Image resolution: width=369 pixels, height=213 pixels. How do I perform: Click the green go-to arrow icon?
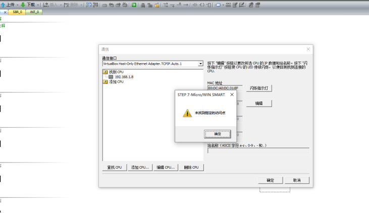pyautogui.click(x=134, y=5)
